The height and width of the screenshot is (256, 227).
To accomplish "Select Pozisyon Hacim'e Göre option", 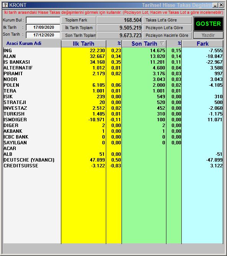I will [167, 35].
